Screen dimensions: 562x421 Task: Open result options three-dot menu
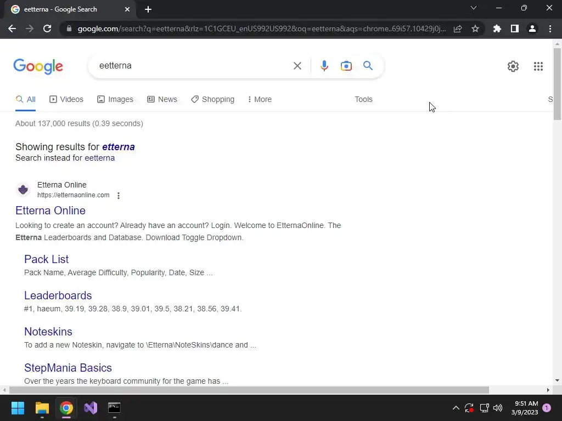point(119,196)
